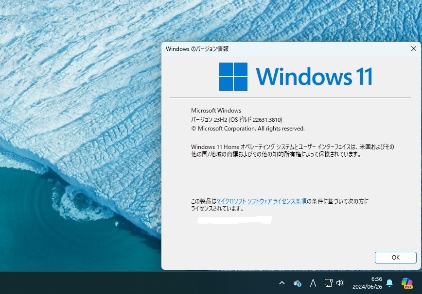
Task: Open notifications bell icon
Action: click(x=389, y=283)
